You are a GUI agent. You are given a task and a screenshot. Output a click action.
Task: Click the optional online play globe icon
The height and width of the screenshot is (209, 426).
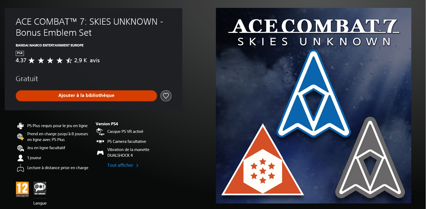(20, 148)
